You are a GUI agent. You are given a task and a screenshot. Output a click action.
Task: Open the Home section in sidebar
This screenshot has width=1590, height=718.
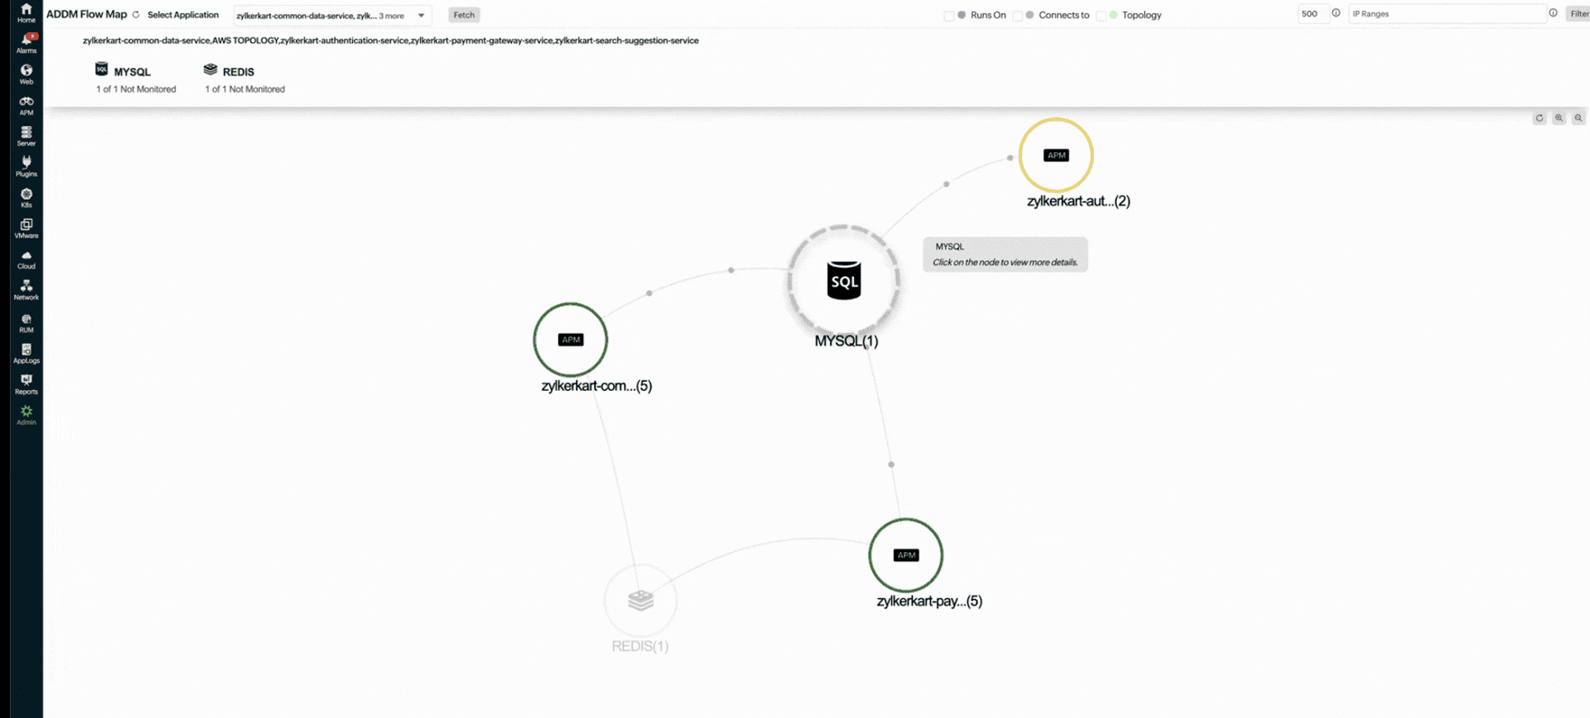pyautogui.click(x=26, y=12)
